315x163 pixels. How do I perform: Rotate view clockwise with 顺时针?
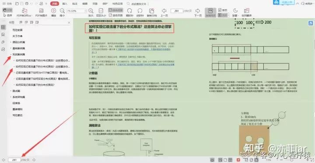point(129,12)
